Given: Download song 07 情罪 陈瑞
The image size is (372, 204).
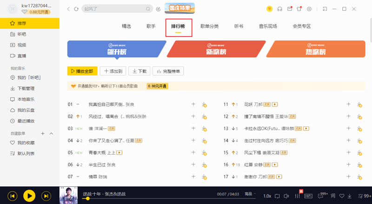Looking at the screenshot, I should (x=204, y=177).
